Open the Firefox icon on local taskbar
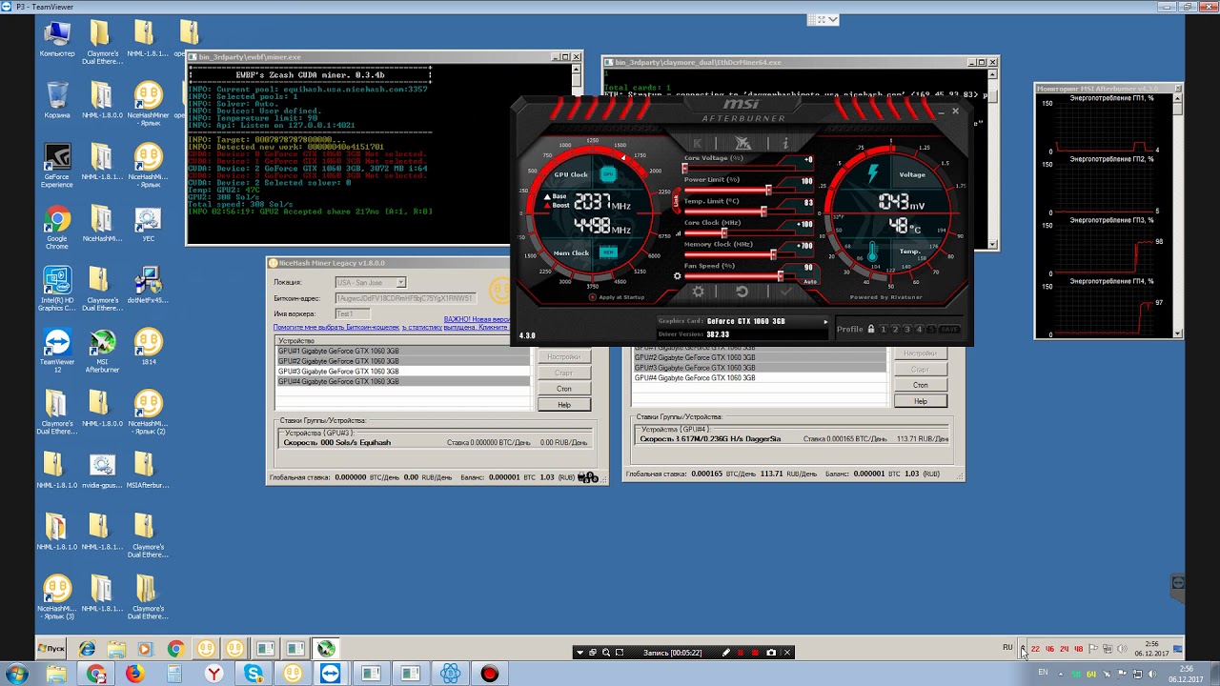 pyautogui.click(x=134, y=674)
